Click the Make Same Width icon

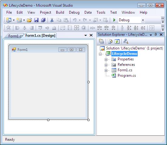[63, 28]
